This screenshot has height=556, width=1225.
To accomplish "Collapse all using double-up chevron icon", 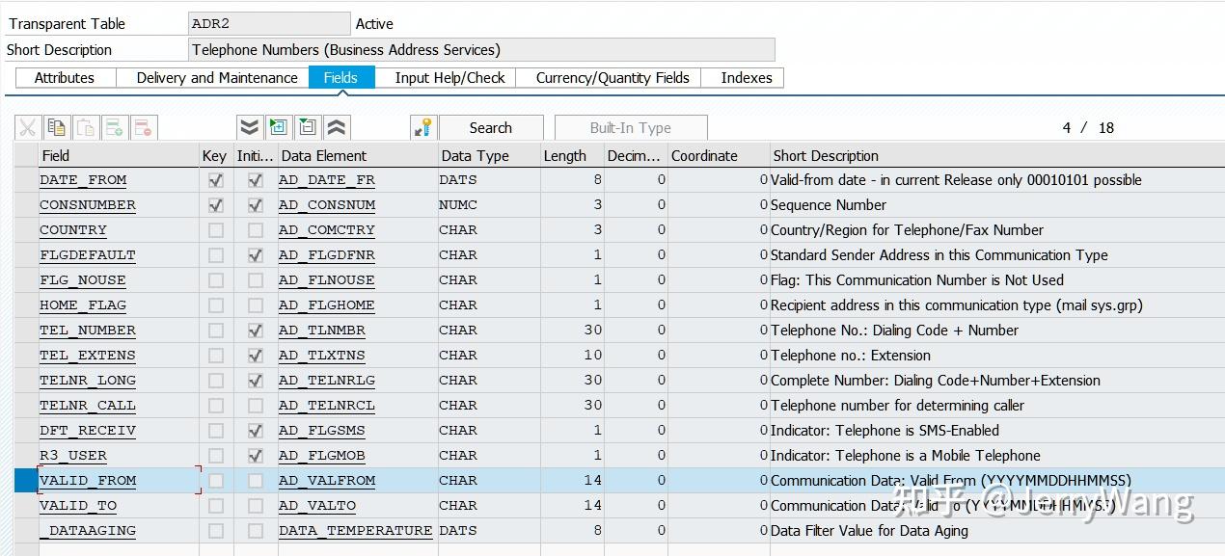I will 337,128.
